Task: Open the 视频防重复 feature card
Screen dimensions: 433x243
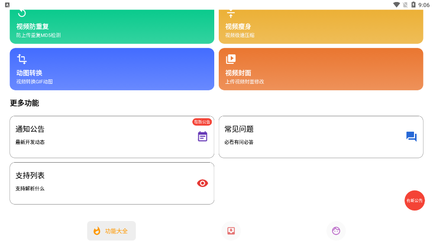Action: 112,27
